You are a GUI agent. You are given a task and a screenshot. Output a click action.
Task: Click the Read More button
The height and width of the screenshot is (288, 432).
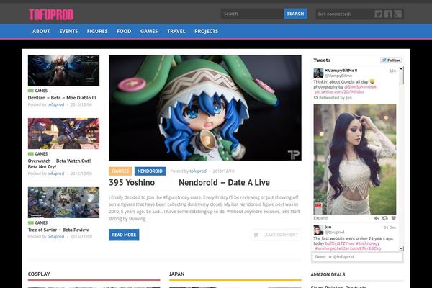click(x=124, y=235)
